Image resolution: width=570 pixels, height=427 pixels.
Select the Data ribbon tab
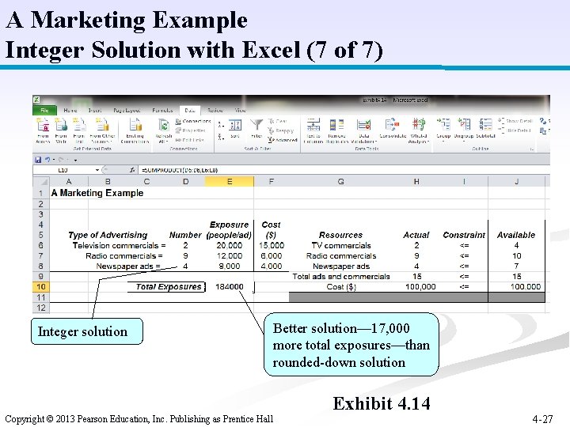(x=190, y=111)
